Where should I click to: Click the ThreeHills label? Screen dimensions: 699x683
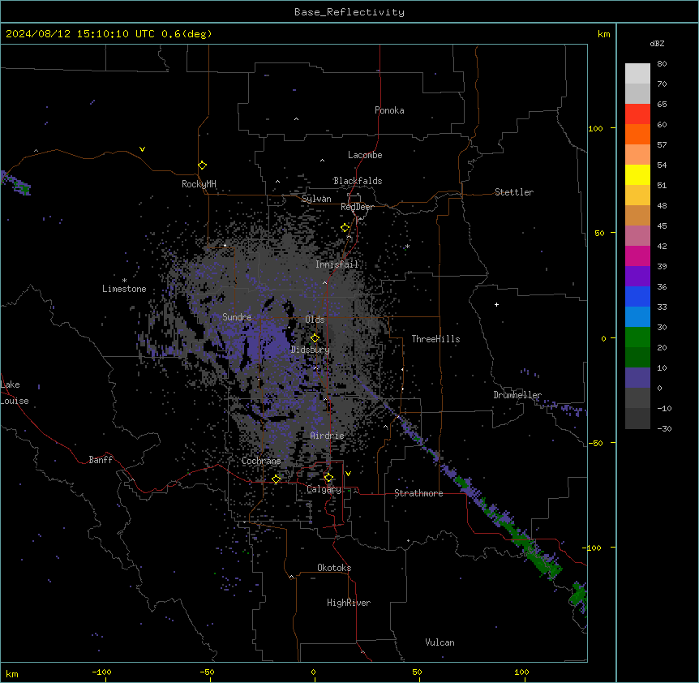pos(435,339)
